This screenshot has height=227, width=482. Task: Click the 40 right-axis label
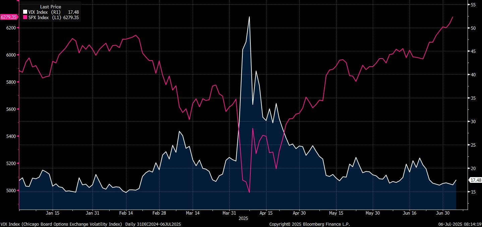(474, 75)
